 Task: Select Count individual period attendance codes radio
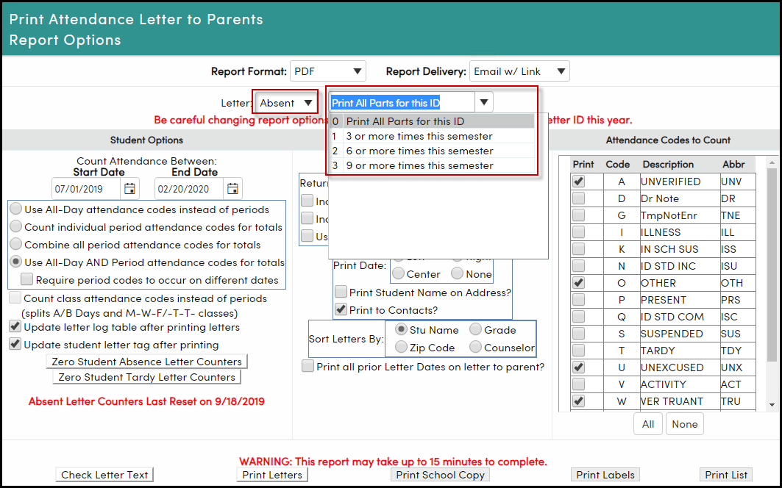(16, 227)
